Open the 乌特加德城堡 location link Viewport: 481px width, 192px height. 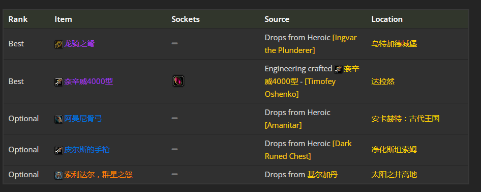tap(394, 44)
